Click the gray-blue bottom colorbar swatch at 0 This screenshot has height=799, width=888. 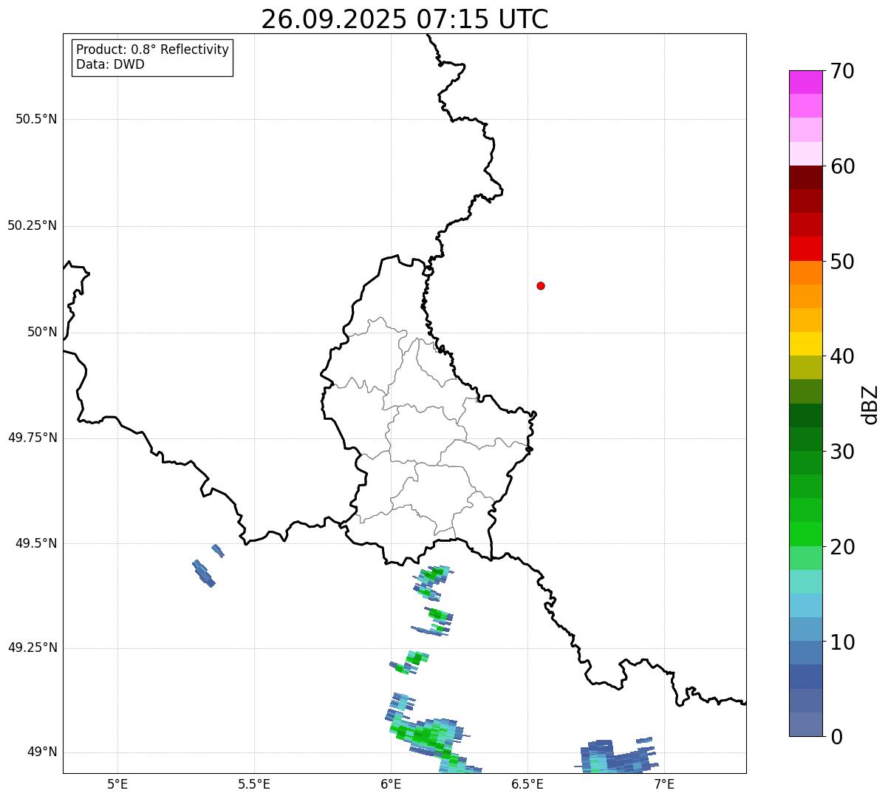click(805, 724)
